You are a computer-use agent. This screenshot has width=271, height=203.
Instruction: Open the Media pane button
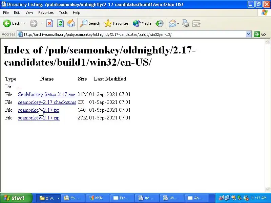[142, 23]
